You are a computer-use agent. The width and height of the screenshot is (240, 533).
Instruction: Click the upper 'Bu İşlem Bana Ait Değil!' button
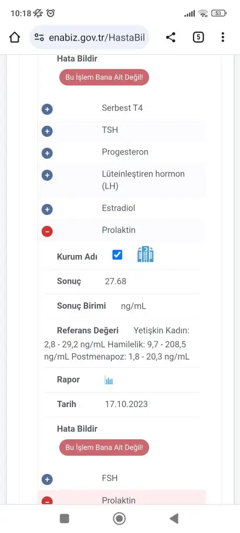104,77
